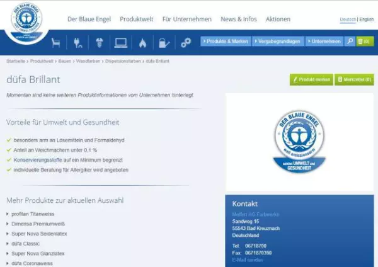Viewport: 378px width, 267px height.
Task: Go to Wandfarben breadcrumb
Action: pos(88,61)
